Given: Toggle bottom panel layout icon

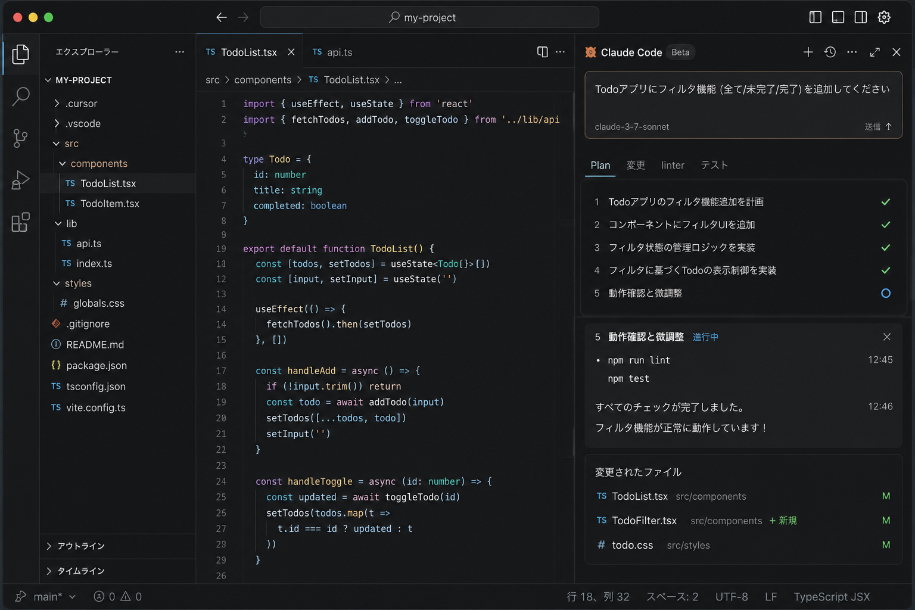Looking at the screenshot, I should coord(838,17).
